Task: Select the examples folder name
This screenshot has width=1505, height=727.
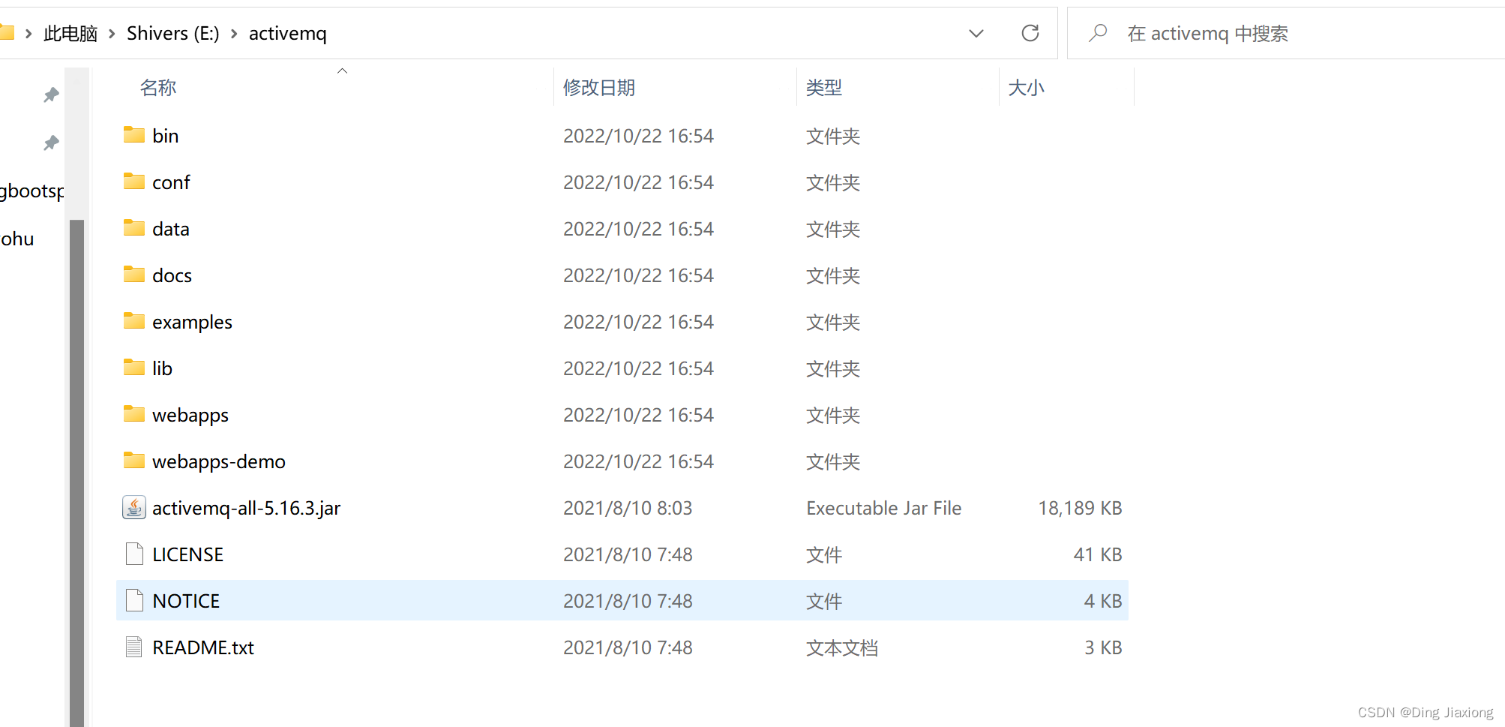Action: pyautogui.click(x=192, y=322)
